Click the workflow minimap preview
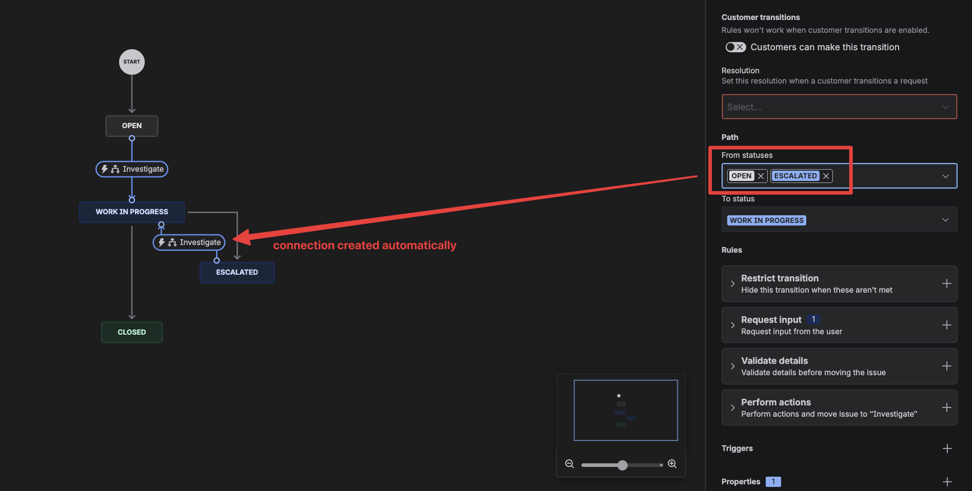This screenshot has width=972, height=491. 625,410
